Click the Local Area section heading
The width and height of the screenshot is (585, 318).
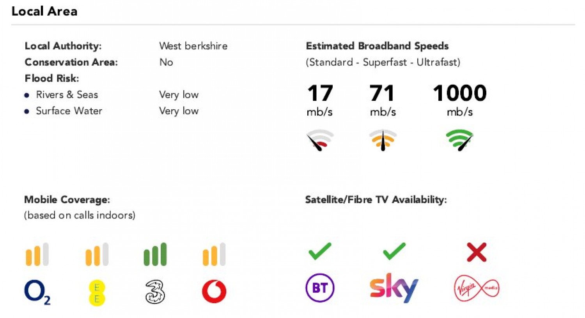(44, 11)
